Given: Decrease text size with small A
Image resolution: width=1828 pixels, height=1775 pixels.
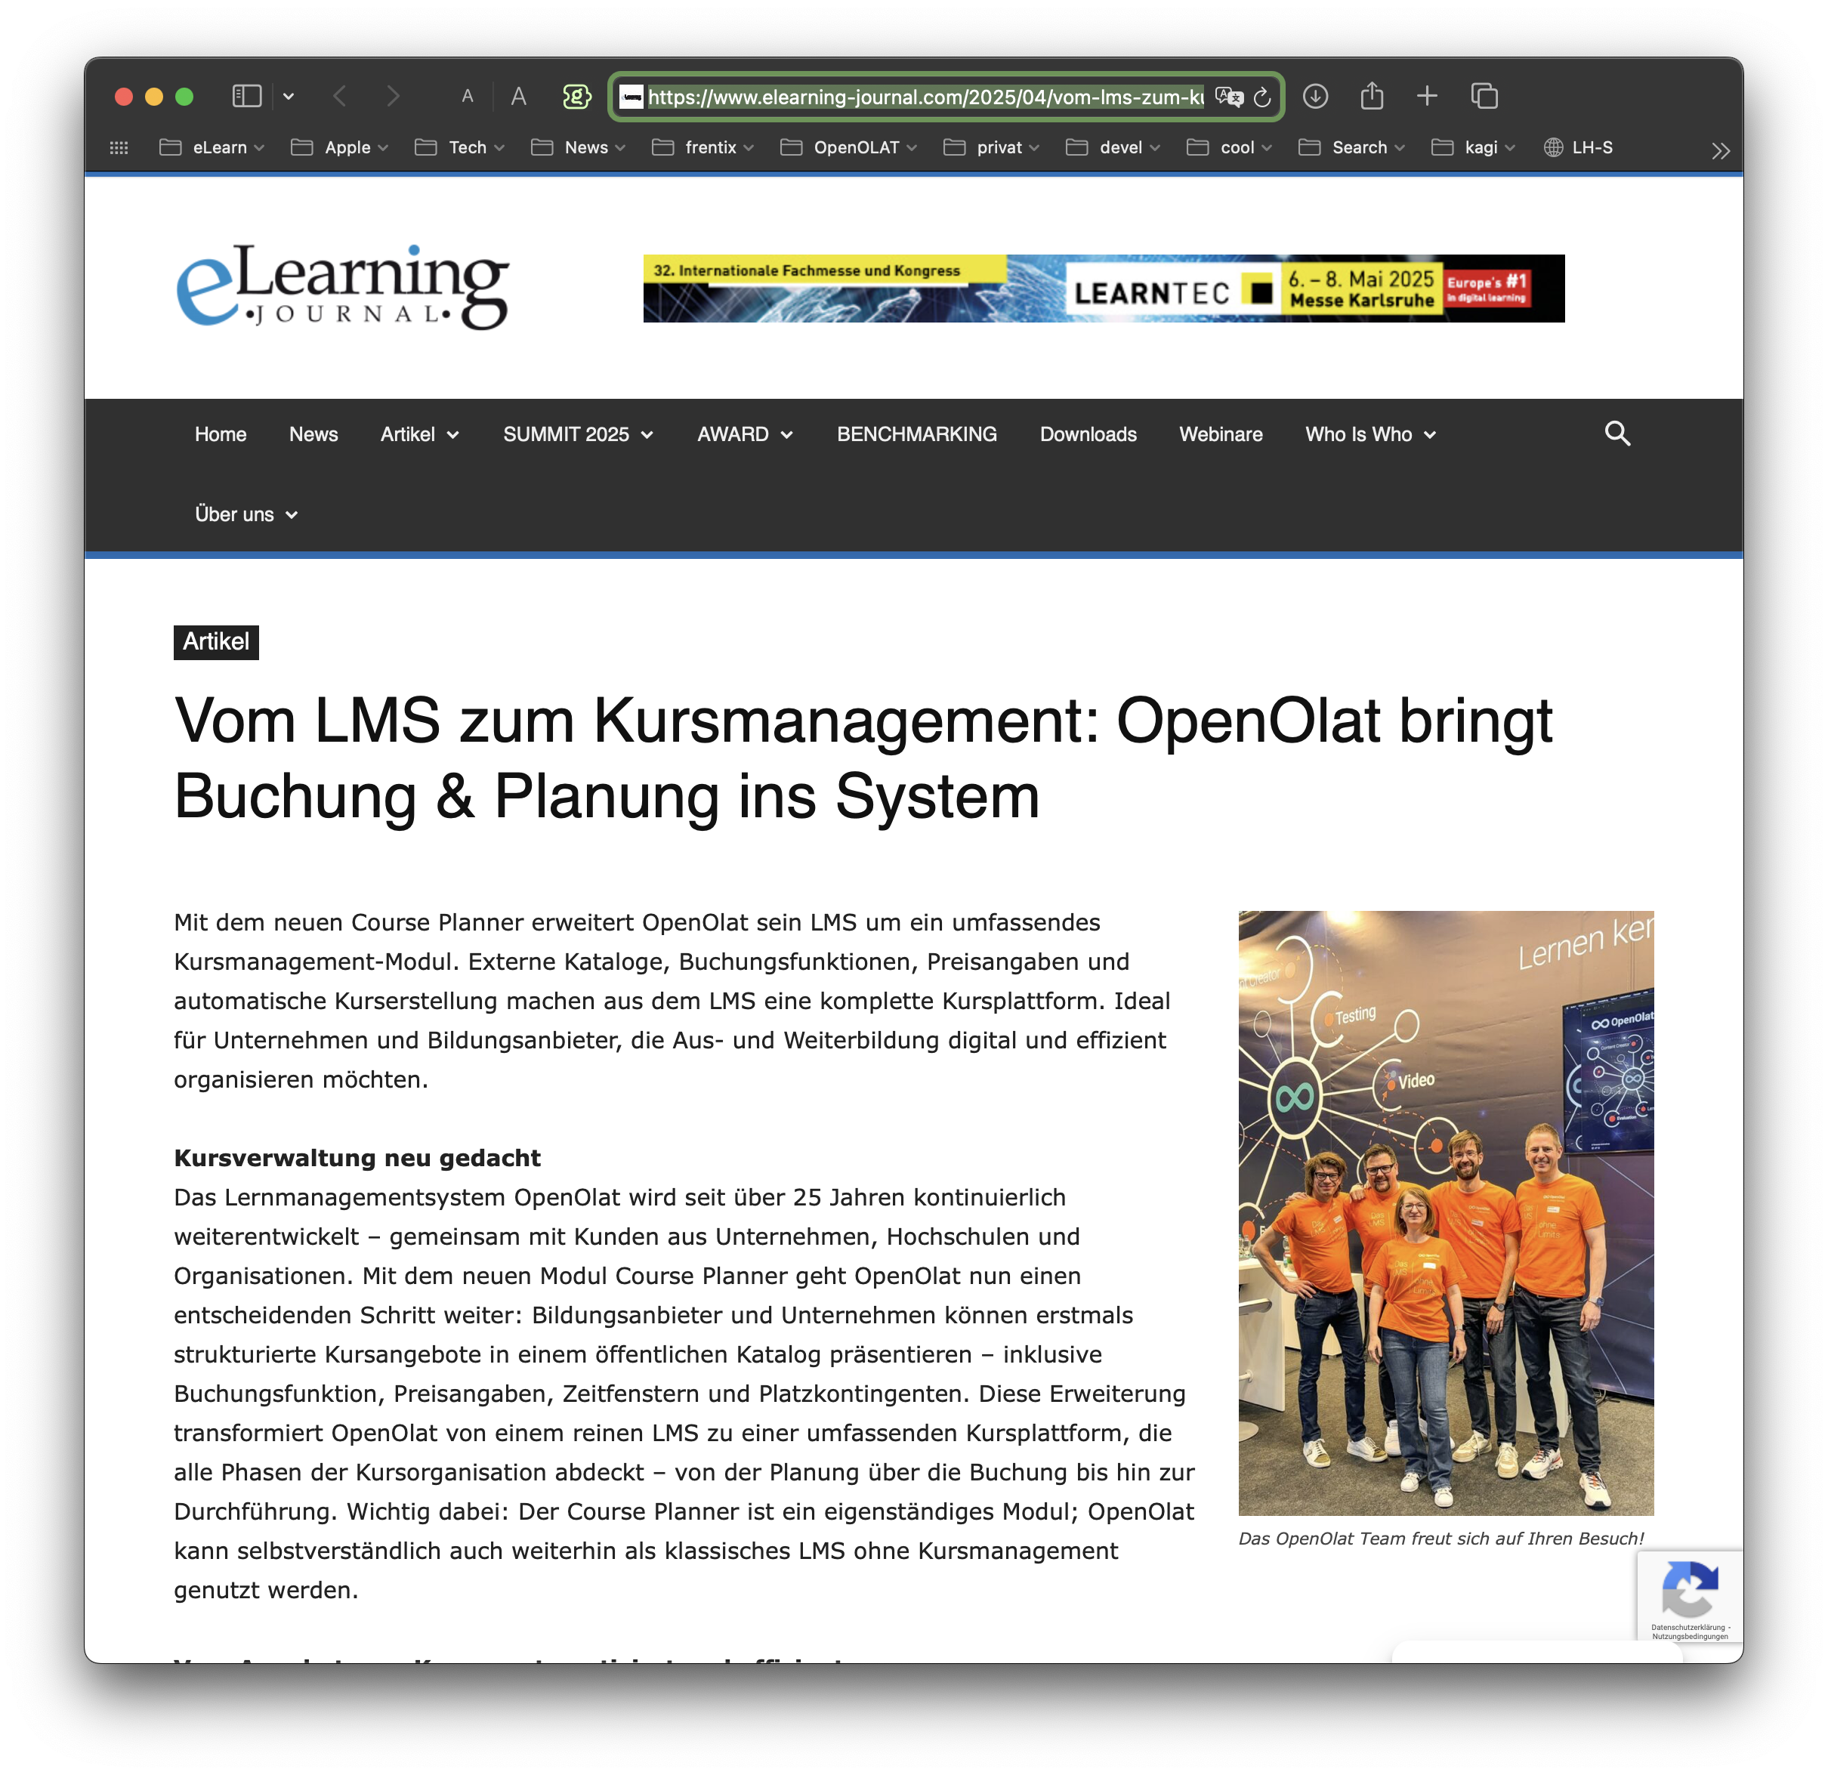Looking at the screenshot, I should point(468,96).
